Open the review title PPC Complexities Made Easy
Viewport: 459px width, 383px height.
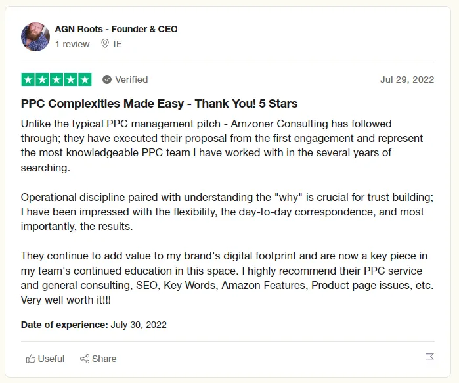160,104
